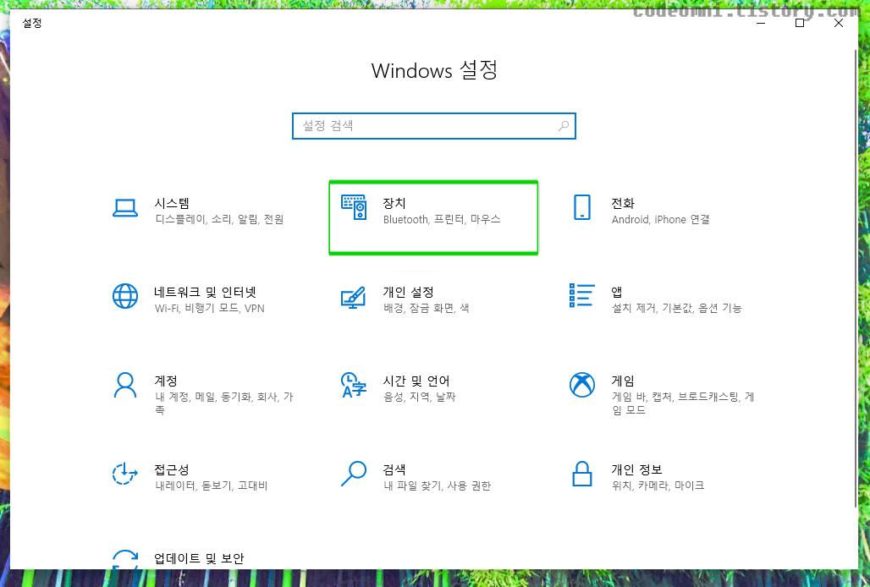Click the Android, iPhone 연결 description
870x587 pixels.
coord(660,220)
